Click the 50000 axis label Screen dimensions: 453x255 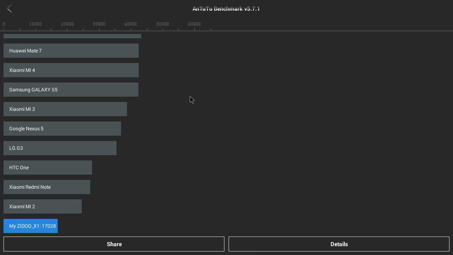(163, 24)
